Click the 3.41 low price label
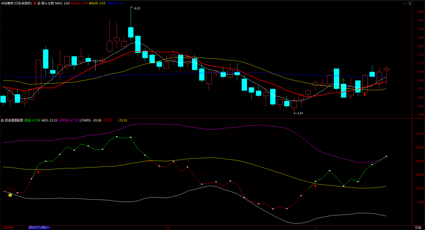425x230 pixels. [x=300, y=113]
